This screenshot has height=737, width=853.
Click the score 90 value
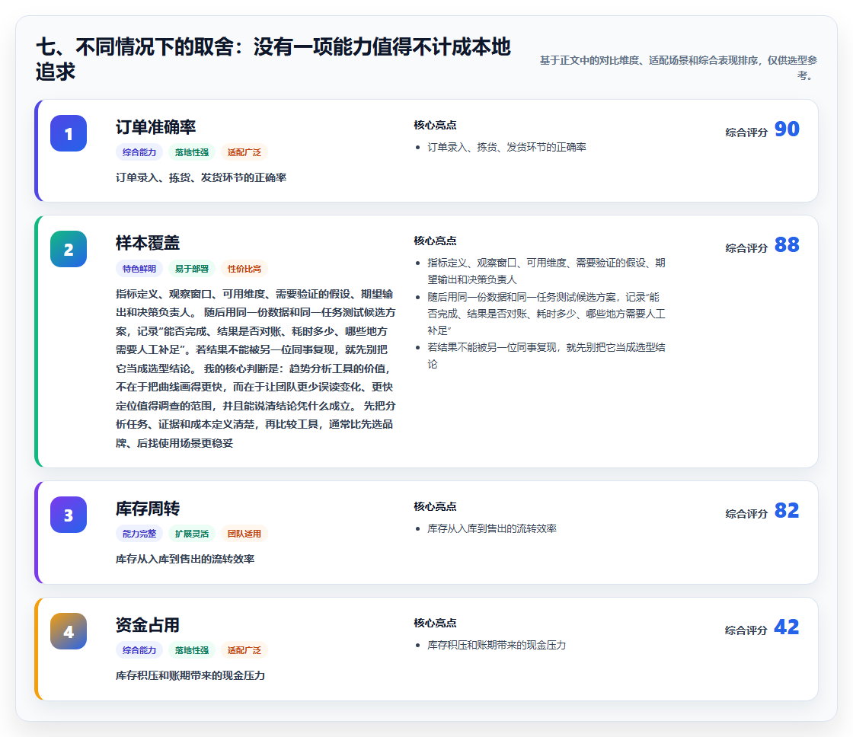[x=787, y=129]
